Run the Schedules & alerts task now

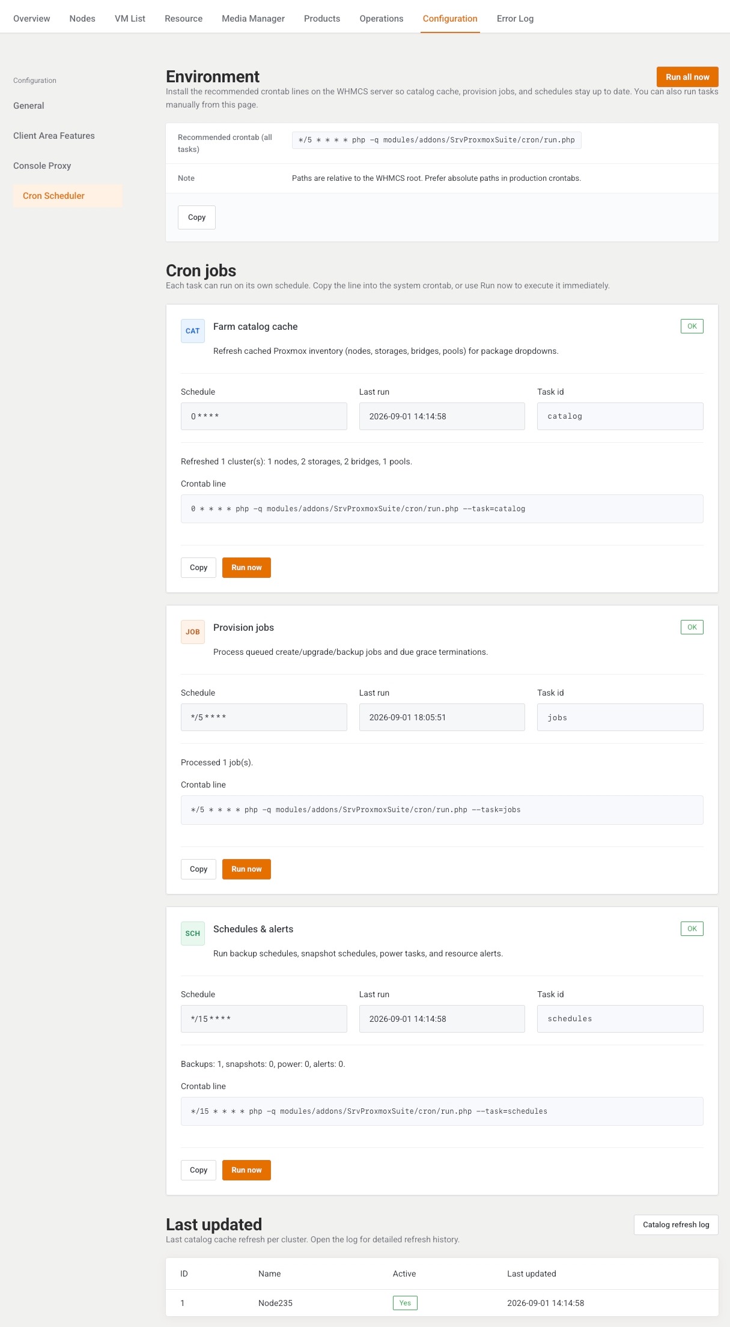[x=246, y=1170]
